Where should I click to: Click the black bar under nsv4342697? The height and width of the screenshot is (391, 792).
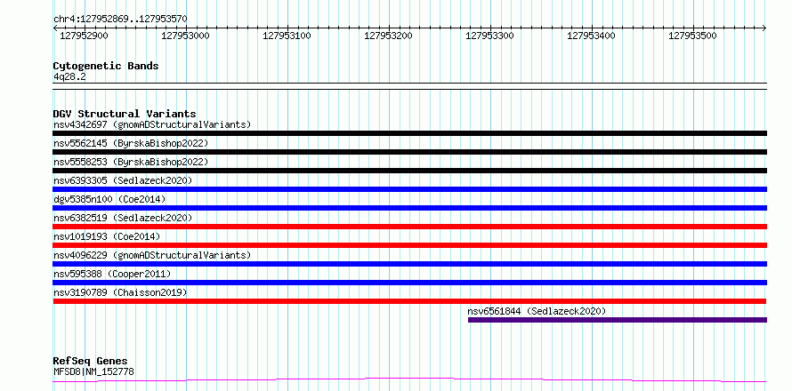click(x=410, y=133)
